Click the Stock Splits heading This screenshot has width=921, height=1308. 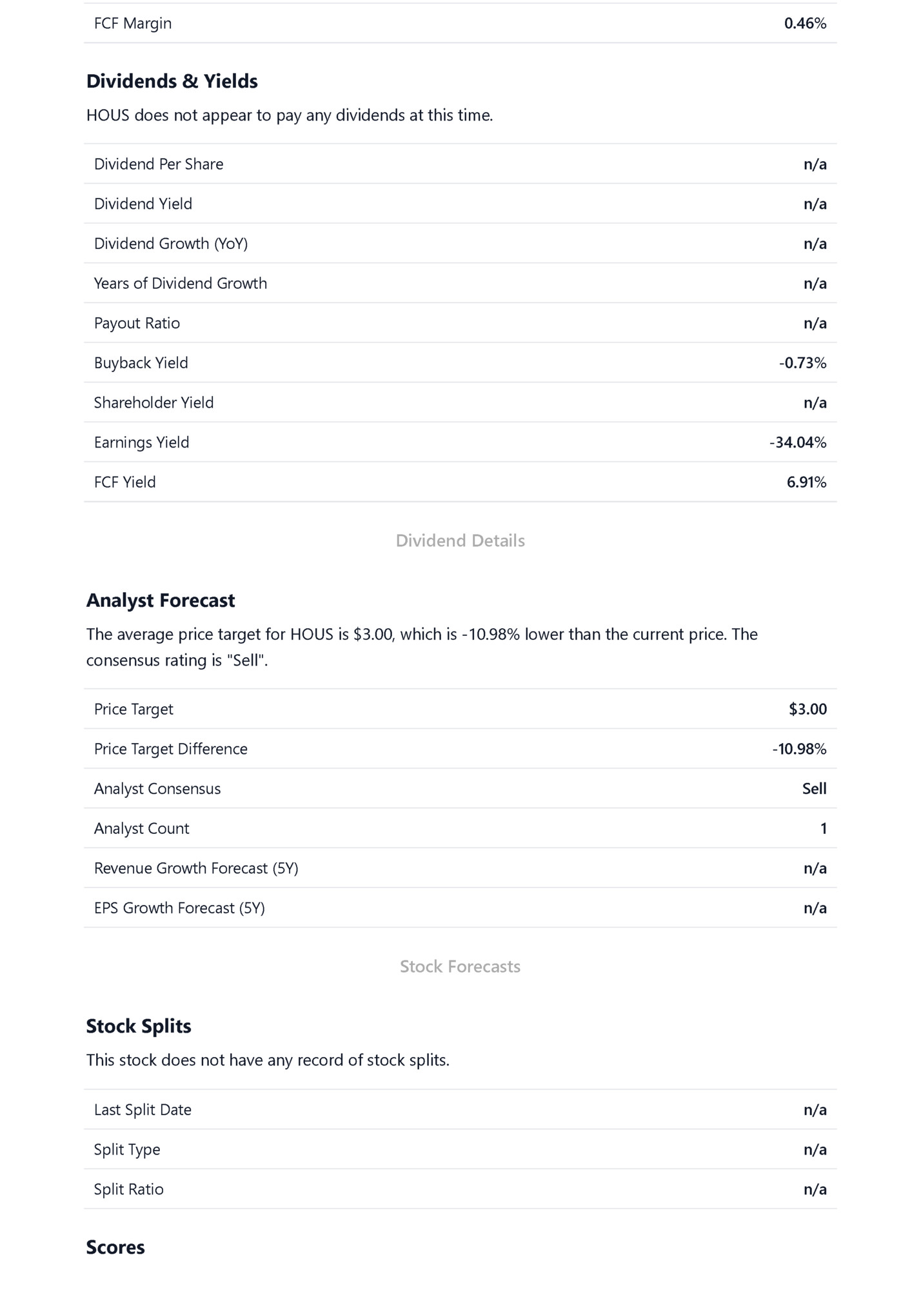click(139, 1026)
